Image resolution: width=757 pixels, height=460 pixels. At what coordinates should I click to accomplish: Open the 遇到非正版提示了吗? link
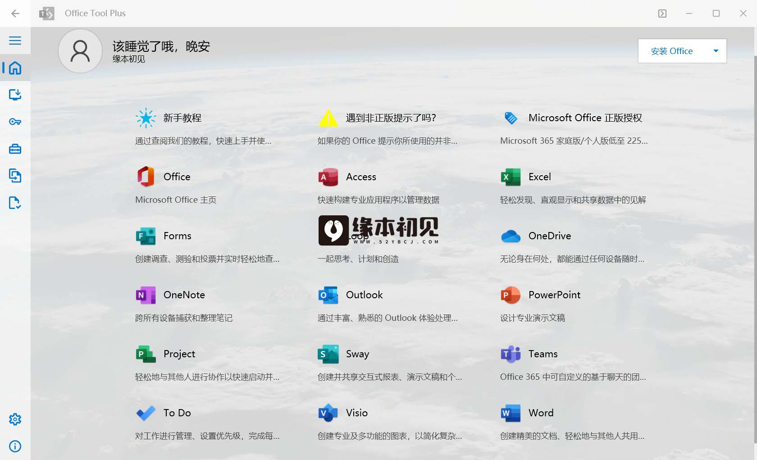[x=391, y=118]
